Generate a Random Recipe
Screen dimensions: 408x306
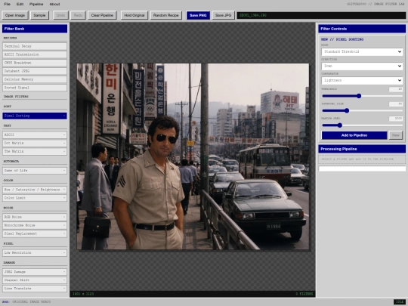coord(165,15)
